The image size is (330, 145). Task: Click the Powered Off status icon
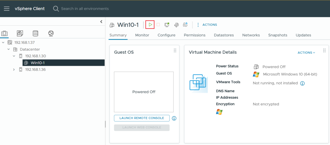(x=256, y=67)
